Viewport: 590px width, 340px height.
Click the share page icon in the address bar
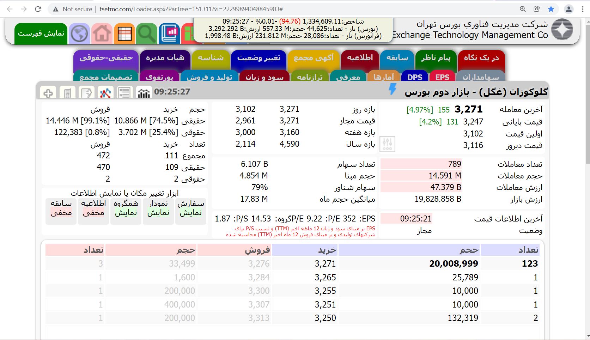[537, 9]
